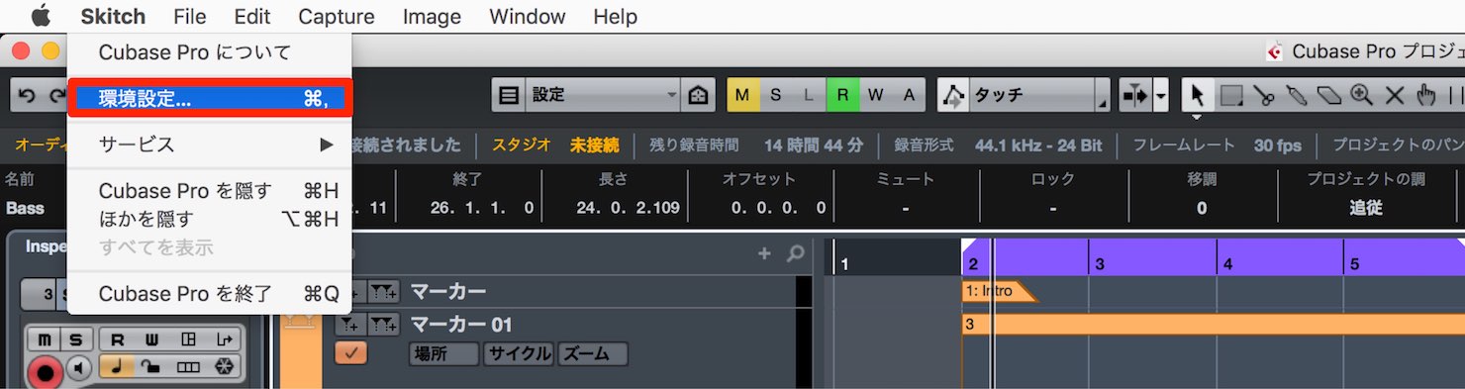
Task: Click the orange cycle marker 3 bar
Action: [1213, 325]
